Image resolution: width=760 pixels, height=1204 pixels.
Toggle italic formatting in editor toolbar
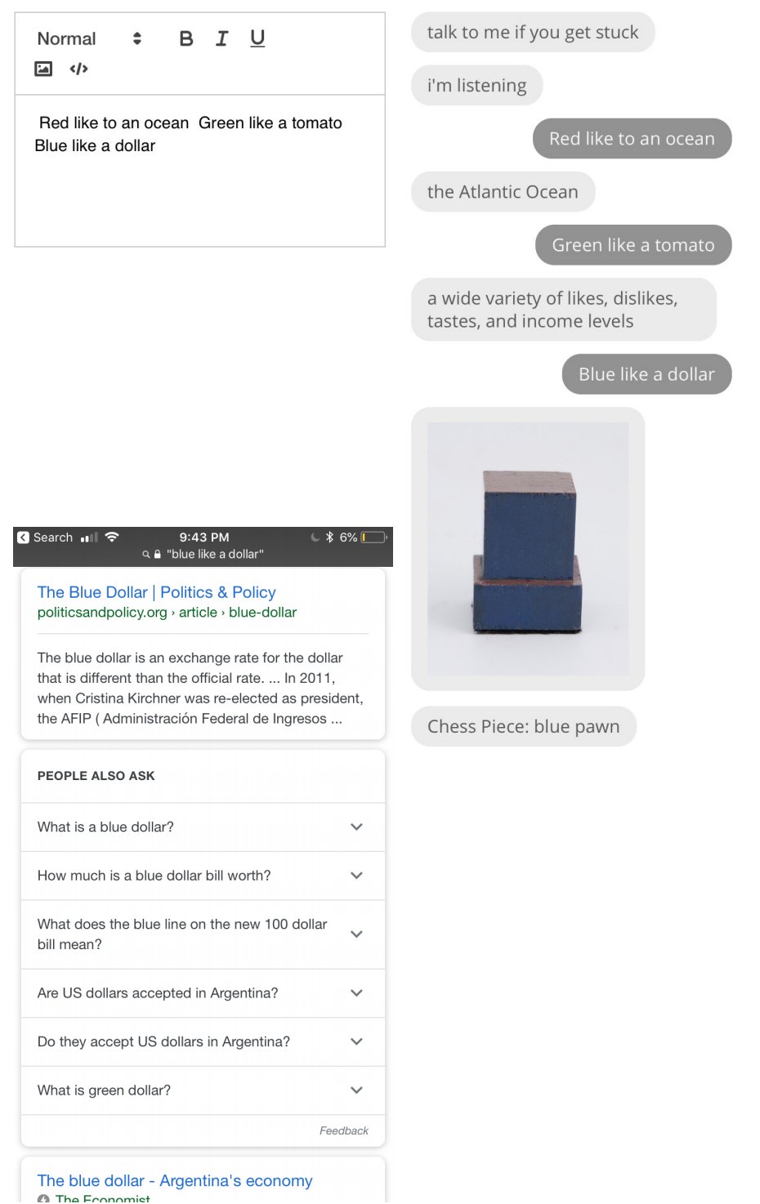click(x=221, y=38)
